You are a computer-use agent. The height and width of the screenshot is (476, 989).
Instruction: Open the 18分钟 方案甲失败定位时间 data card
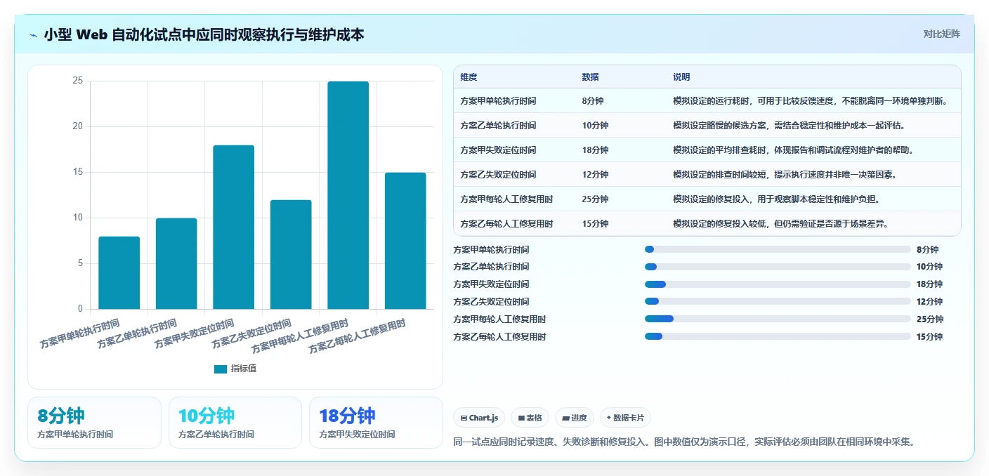(376, 423)
